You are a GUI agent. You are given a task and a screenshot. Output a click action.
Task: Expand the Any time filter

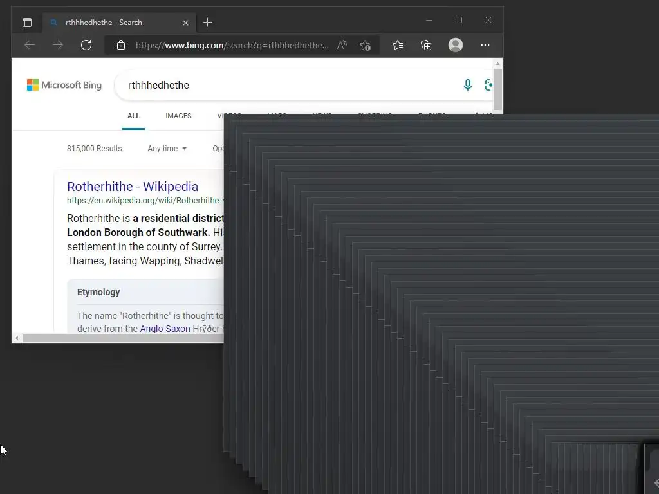(x=167, y=149)
